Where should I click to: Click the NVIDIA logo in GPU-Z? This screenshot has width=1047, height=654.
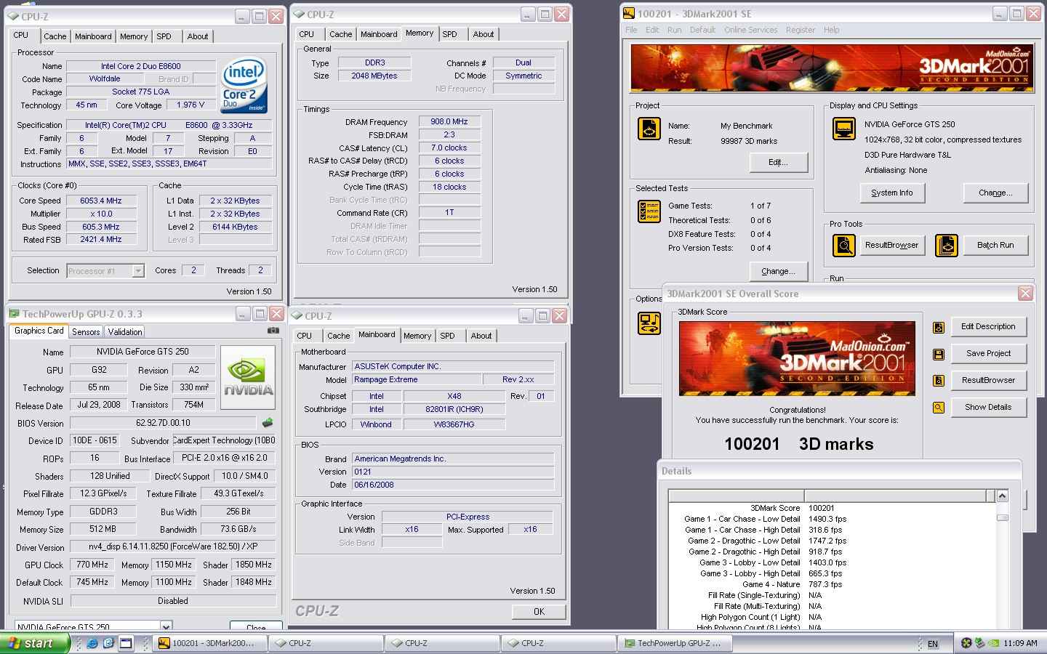(248, 377)
